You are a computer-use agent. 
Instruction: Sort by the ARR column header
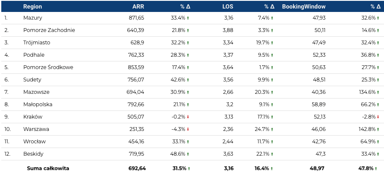(x=138, y=6)
